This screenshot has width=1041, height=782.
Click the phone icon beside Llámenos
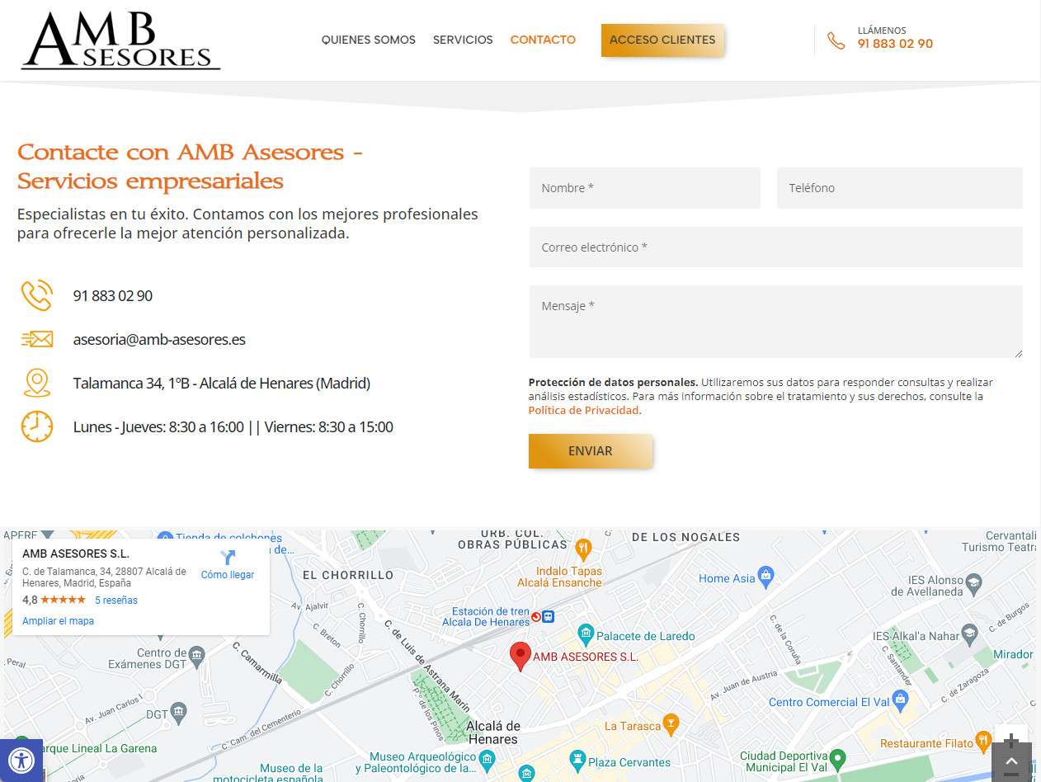[x=836, y=40]
